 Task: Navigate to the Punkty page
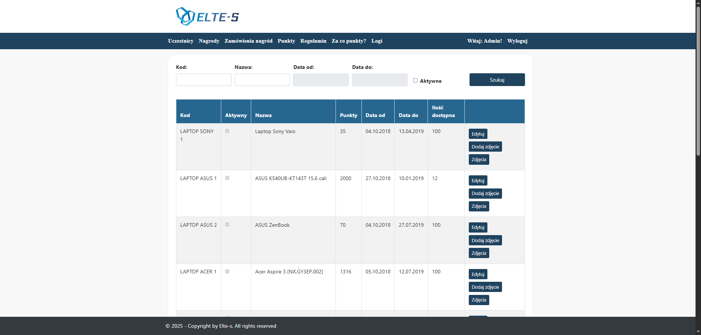point(286,41)
